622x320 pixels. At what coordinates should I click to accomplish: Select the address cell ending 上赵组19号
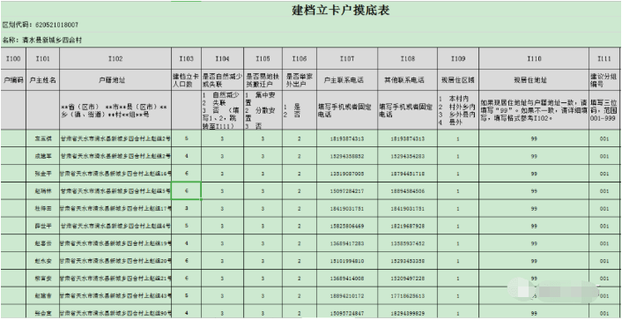click(x=115, y=243)
